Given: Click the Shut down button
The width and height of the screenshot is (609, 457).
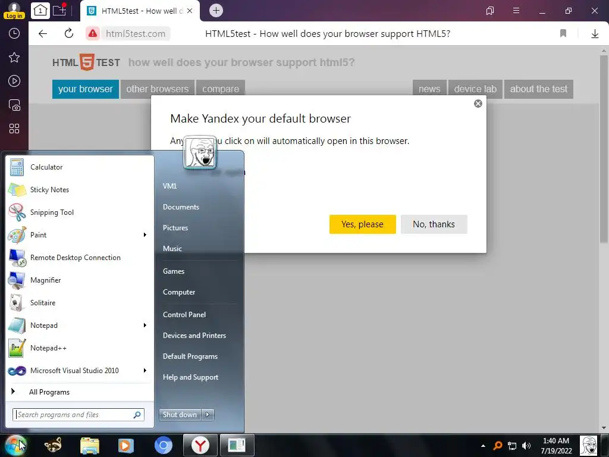Looking at the screenshot, I should 180,415.
